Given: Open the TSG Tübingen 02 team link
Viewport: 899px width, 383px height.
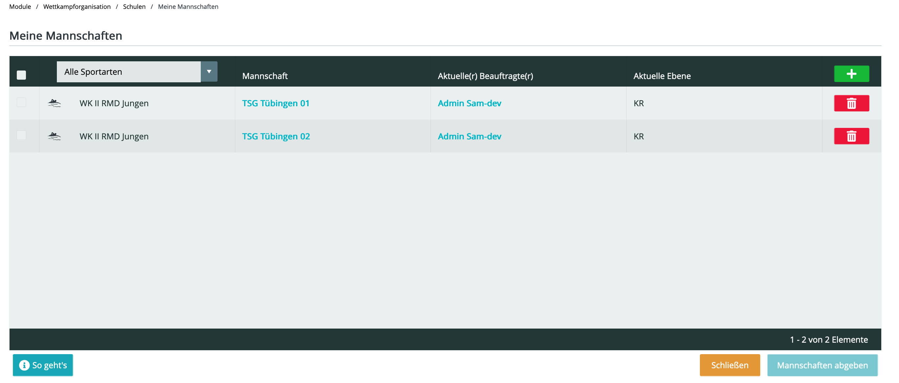Looking at the screenshot, I should coord(276,136).
